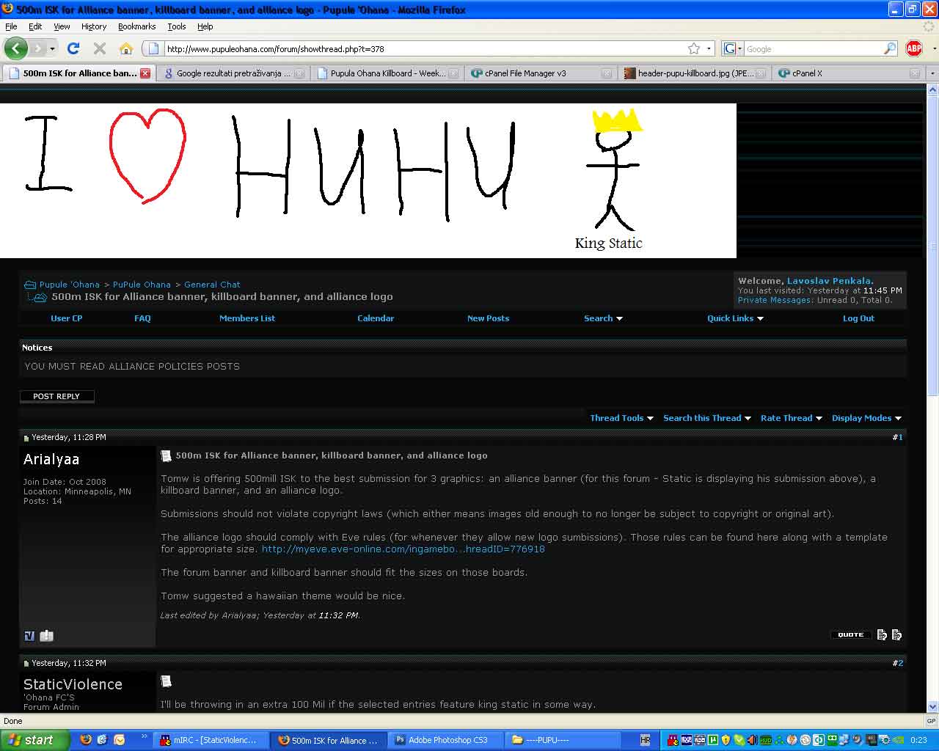Click the QUOTE button on Arialyaa's post
This screenshot has width=939, height=751.
pyautogui.click(x=851, y=634)
